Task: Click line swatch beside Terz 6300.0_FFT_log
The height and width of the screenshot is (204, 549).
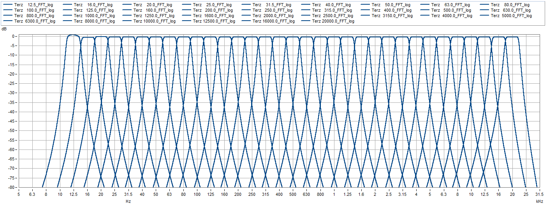Action: (x=8, y=21)
